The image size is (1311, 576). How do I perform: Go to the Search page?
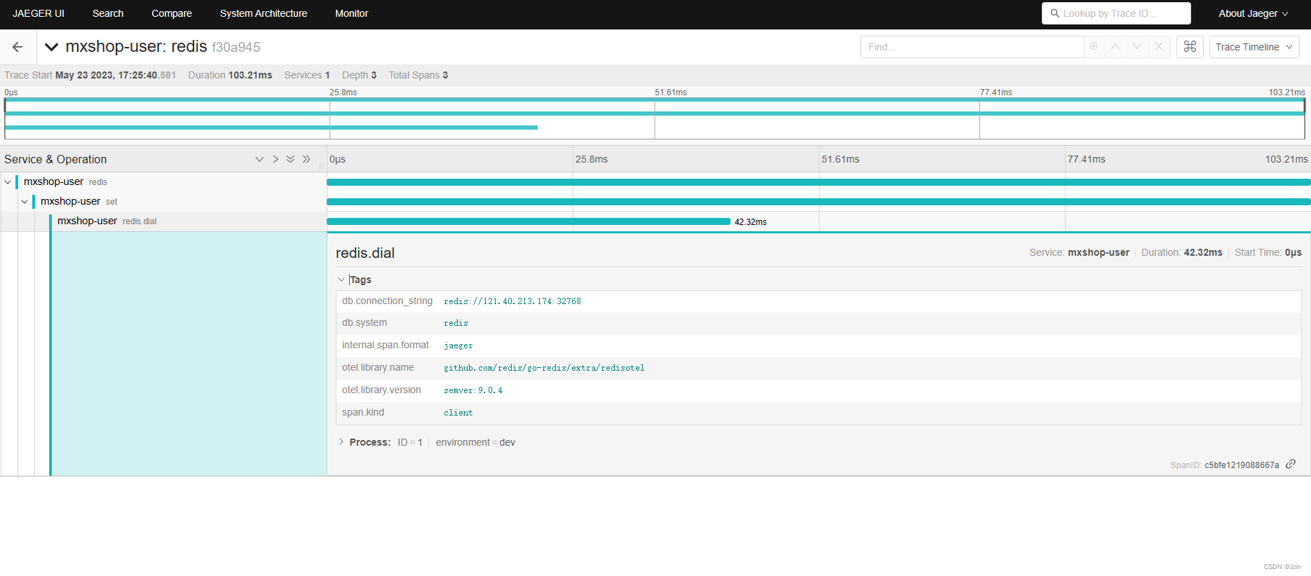click(x=108, y=13)
